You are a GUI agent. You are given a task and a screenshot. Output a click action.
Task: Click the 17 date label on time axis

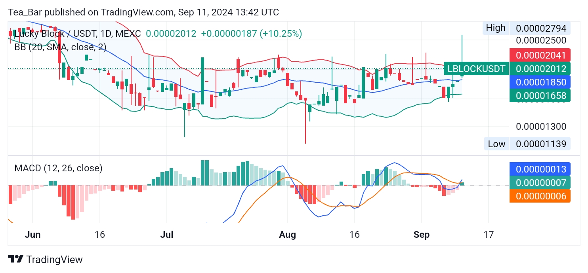coord(489,235)
